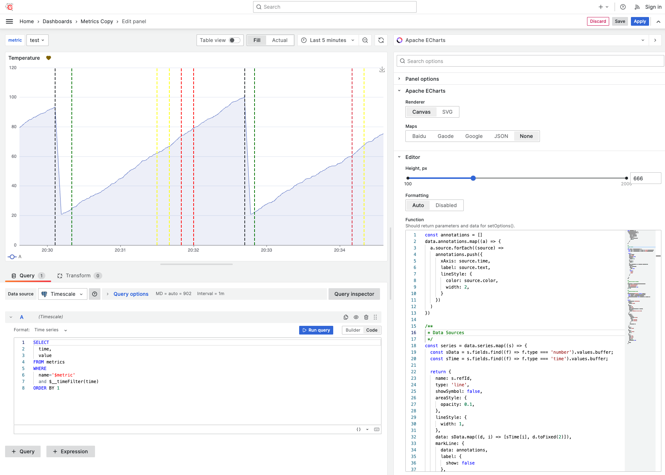Open the metric selector showing 'test'

[37, 40]
